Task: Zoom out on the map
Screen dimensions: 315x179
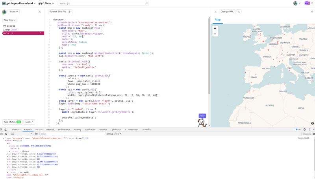Action: [215, 34]
